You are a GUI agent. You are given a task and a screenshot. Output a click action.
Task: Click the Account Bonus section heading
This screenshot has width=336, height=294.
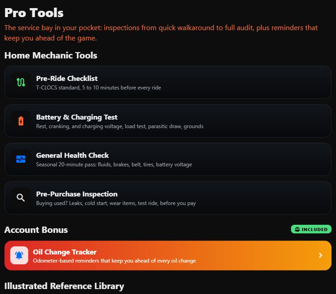click(x=36, y=230)
